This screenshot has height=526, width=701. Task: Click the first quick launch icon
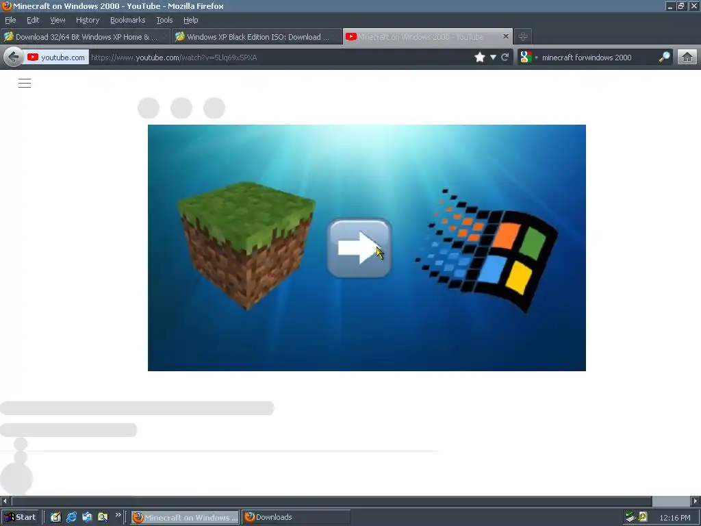click(x=55, y=517)
